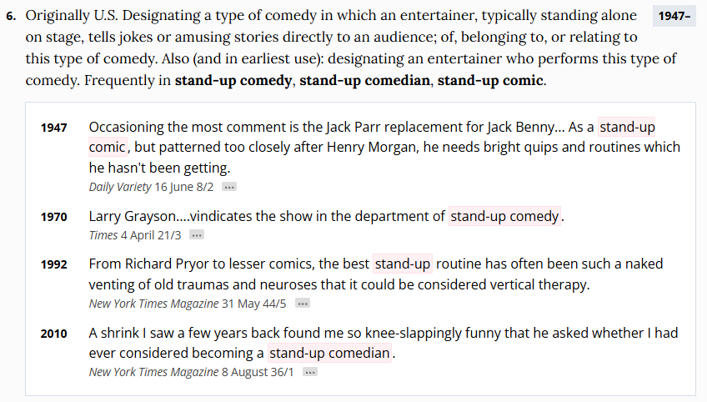Click highlighted 'stand-up comedy' in 1970 quotation
Viewport: 707px width, 402px height.
(505, 217)
